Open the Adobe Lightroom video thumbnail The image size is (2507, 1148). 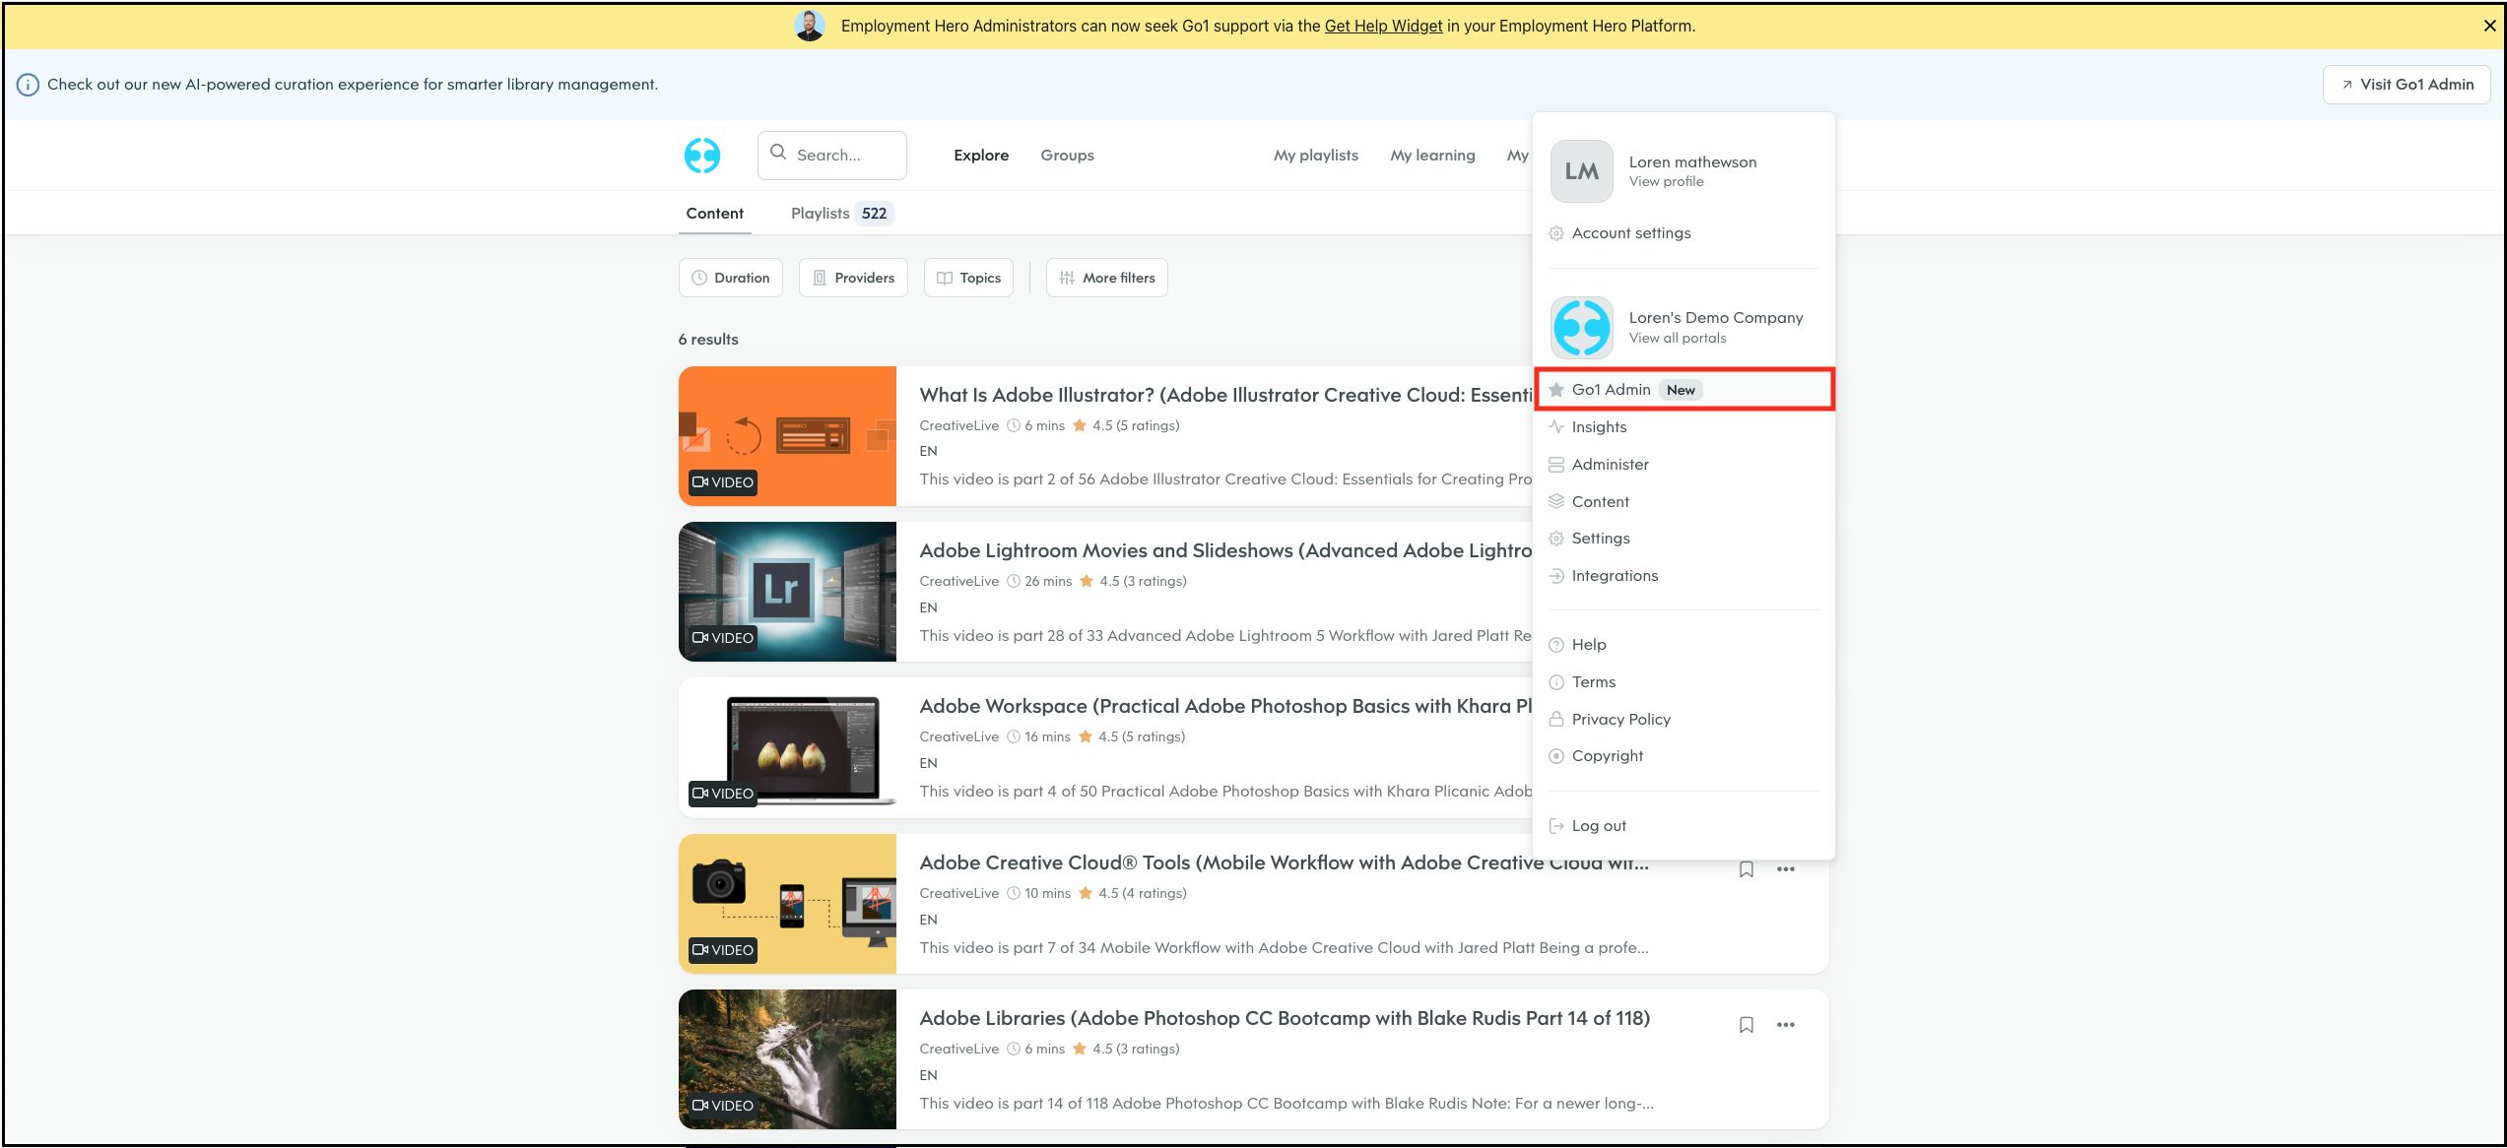[787, 592]
